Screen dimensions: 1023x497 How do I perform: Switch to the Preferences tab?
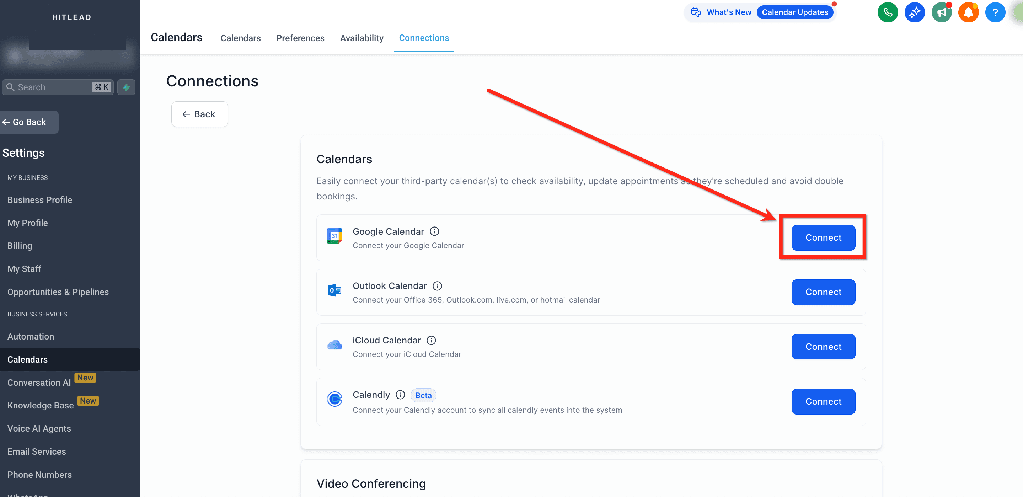[300, 38]
